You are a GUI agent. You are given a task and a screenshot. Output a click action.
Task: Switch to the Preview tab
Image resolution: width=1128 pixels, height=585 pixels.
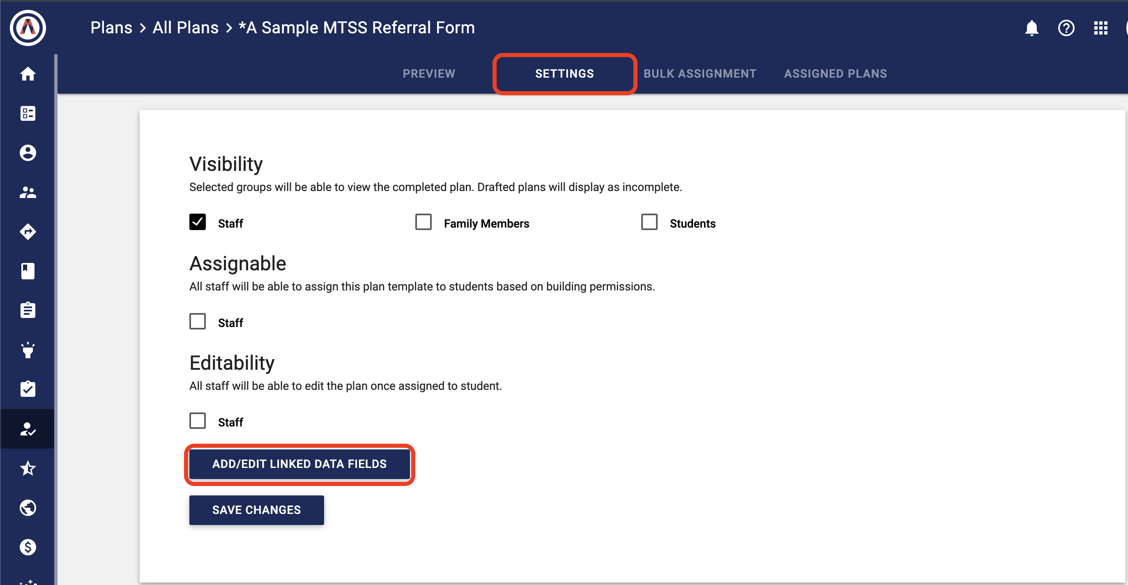coord(429,74)
